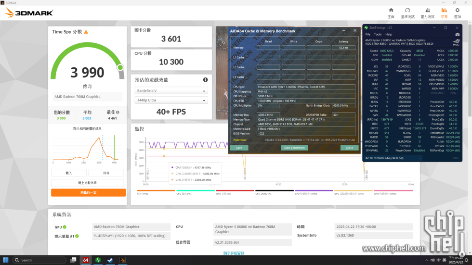This screenshot has width=472, height=265.
Task: Click the Steam taskbar icon
Action: tap(110, 260)
